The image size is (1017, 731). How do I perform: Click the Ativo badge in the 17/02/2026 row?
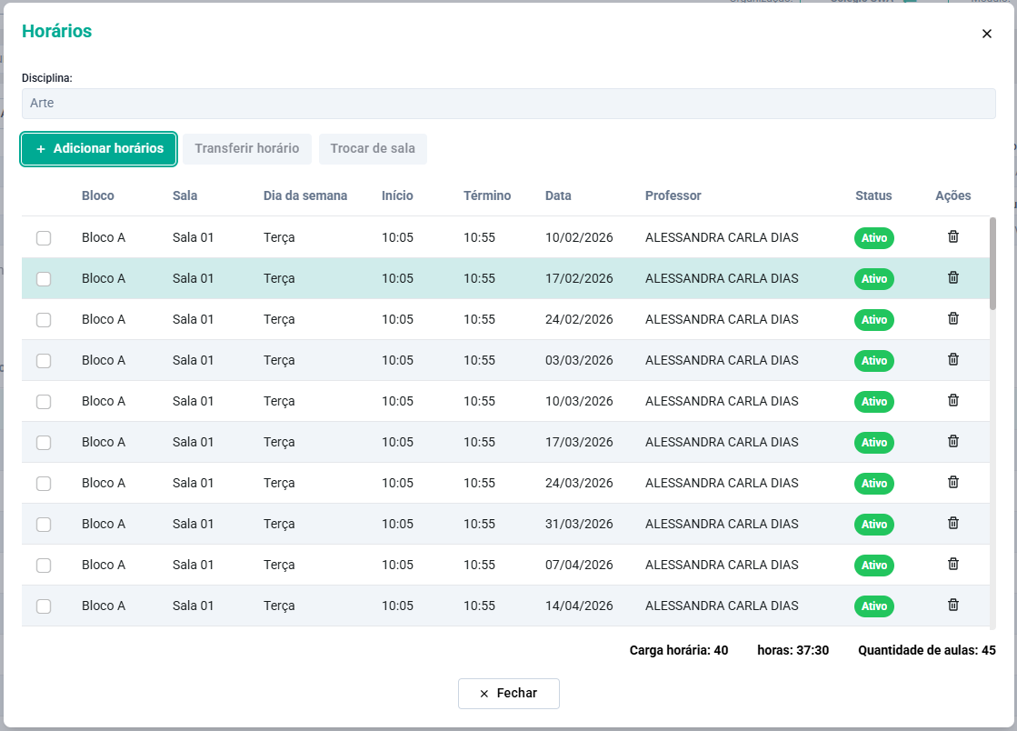[873, 279]
